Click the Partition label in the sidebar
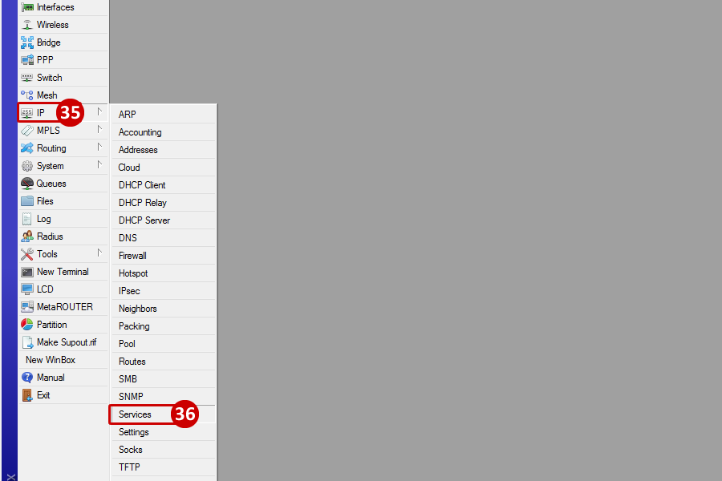This screenshot has width=722, height=481. (51, 325)
